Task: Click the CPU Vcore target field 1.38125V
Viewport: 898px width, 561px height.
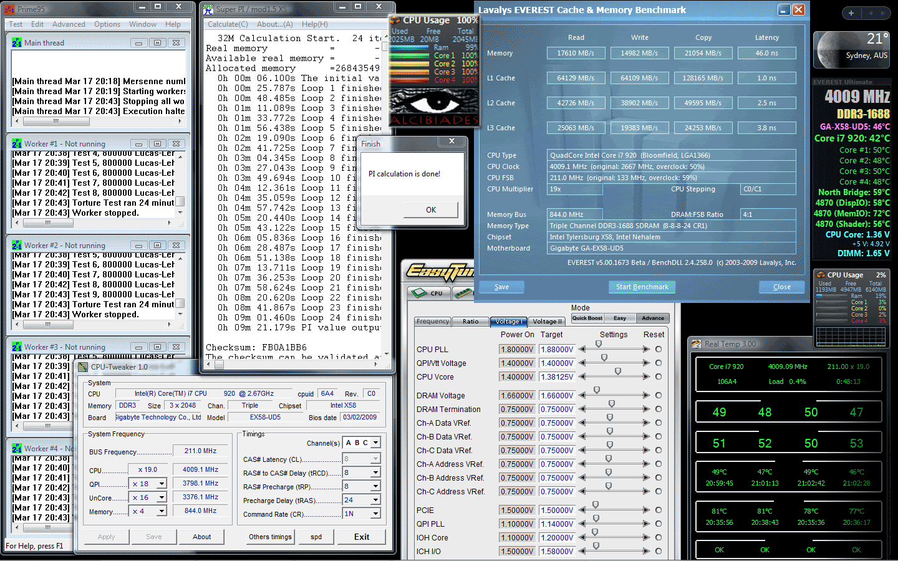Action: tap(557, 376)
